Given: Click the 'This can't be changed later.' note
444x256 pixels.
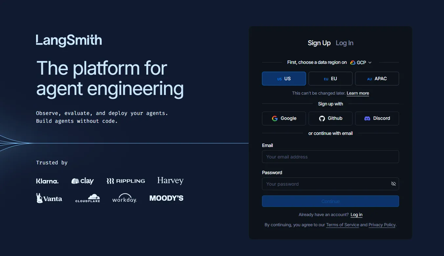Looking at the screenshot, I should [x=319, y=93].
